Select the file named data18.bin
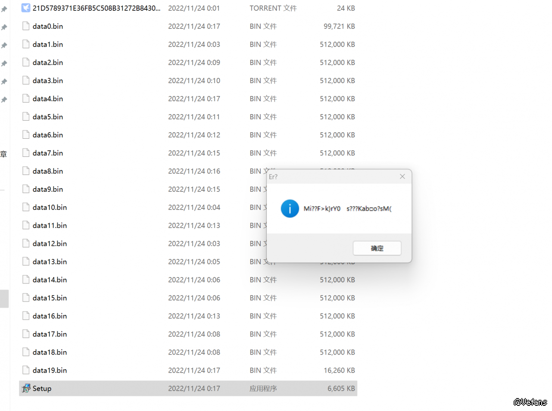Image resolution: width=552 pixels, height=411 pixels. pos(50,352)
